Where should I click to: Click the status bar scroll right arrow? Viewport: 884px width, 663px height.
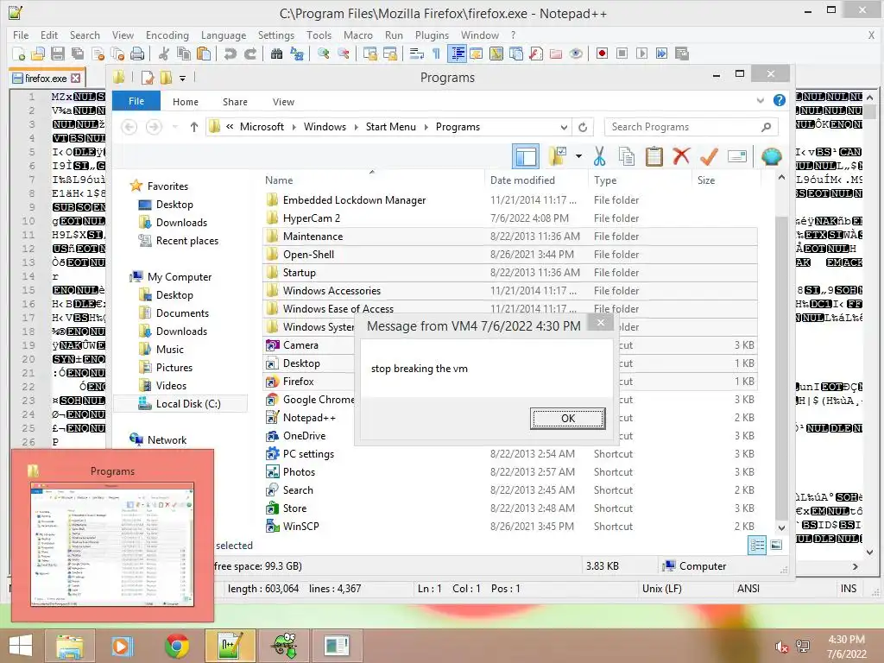[x=855, y=566]
